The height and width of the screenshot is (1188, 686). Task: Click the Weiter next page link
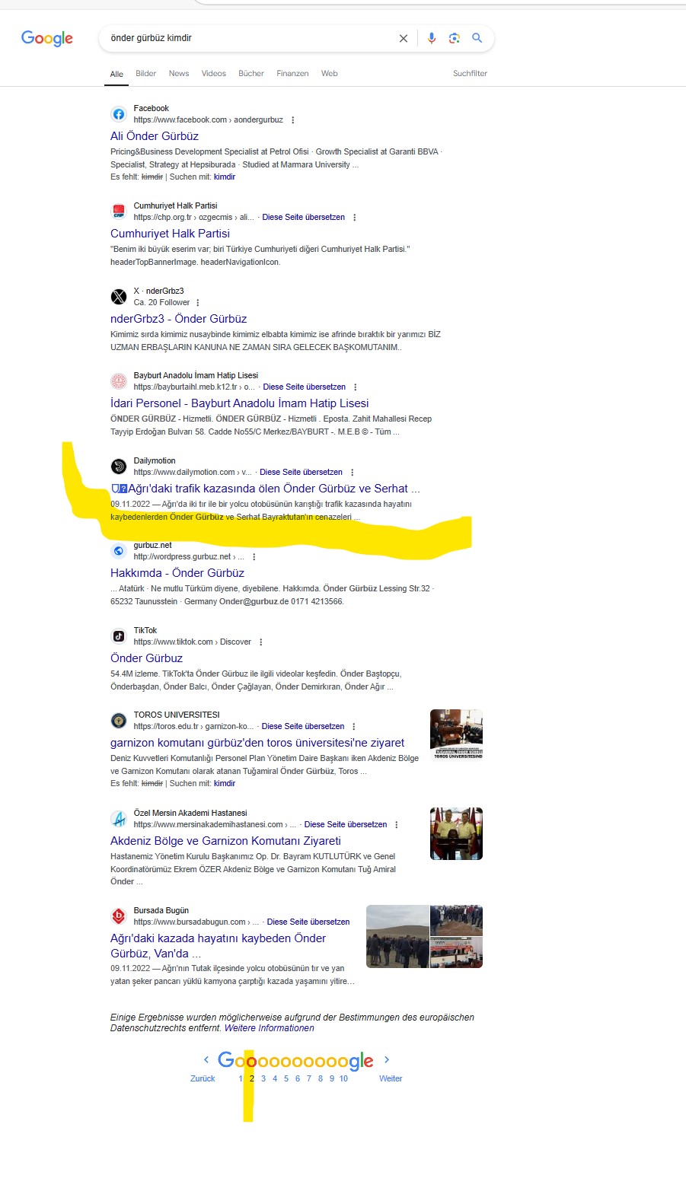click(x=391, y=1078)
